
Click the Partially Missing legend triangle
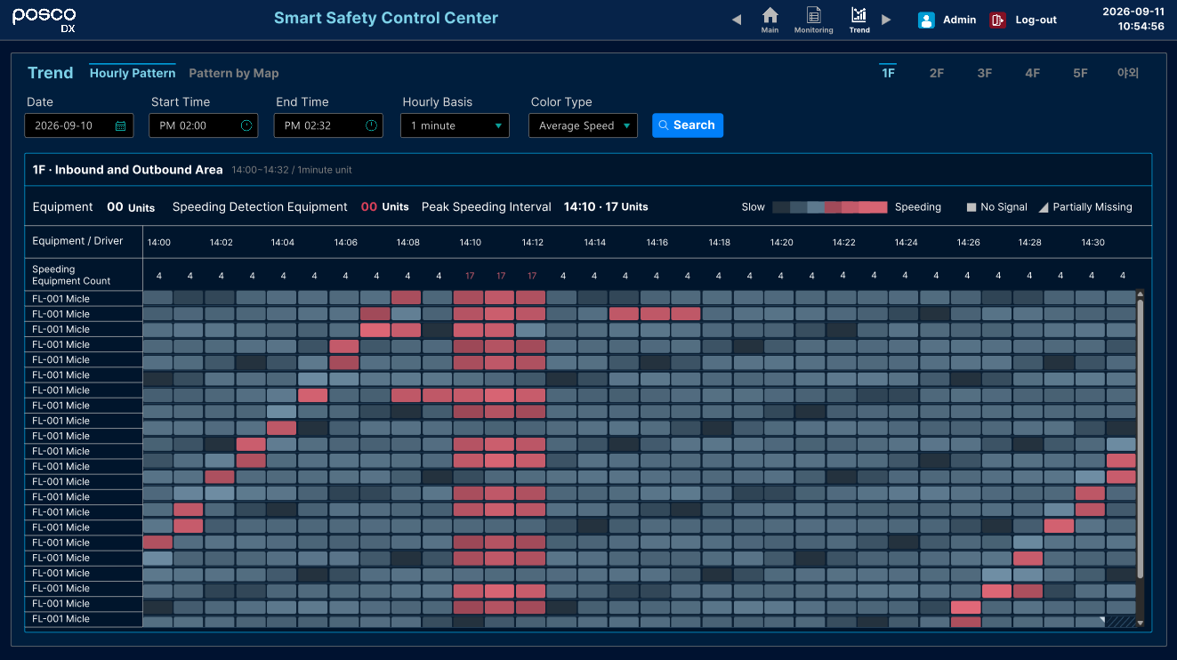pyautogui.click(x=1044, y=207)
